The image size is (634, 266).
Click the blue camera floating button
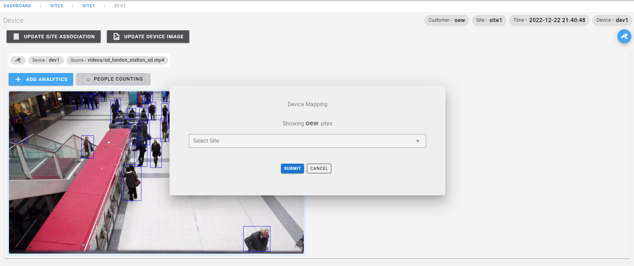624,36
